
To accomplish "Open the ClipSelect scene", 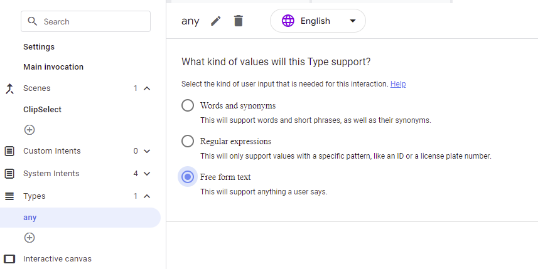I will (x=42, y=110).
